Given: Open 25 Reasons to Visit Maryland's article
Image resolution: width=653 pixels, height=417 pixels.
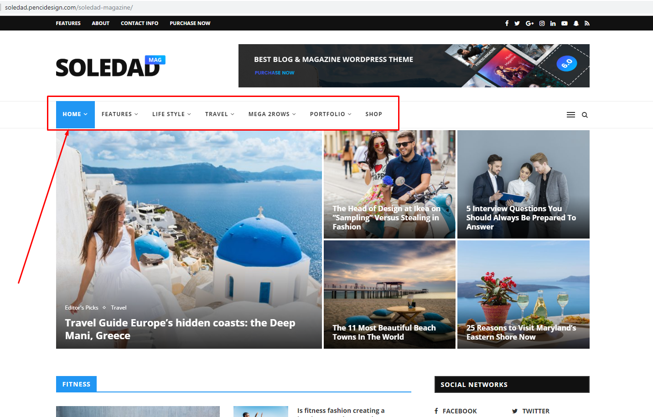Looking at the screenshot, I should click(x=521, y=332).
